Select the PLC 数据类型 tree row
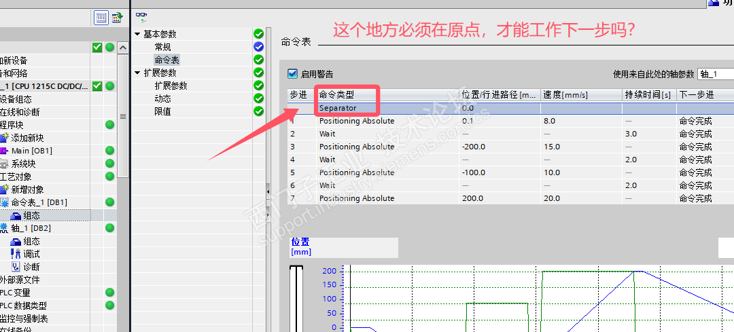The height and width of the screenshot is (332, 734). (x=23, y=306)
